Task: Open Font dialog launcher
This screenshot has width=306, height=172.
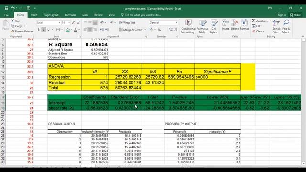Action: click(80, 37)
